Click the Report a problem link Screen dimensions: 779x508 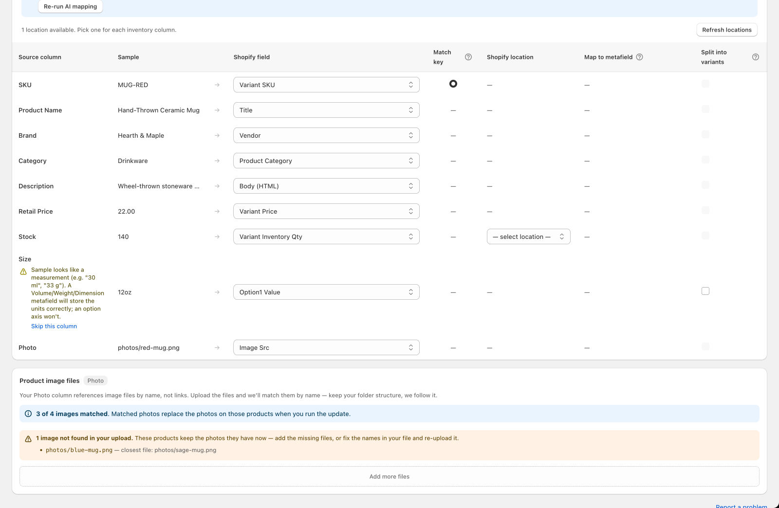pos(742,506)
